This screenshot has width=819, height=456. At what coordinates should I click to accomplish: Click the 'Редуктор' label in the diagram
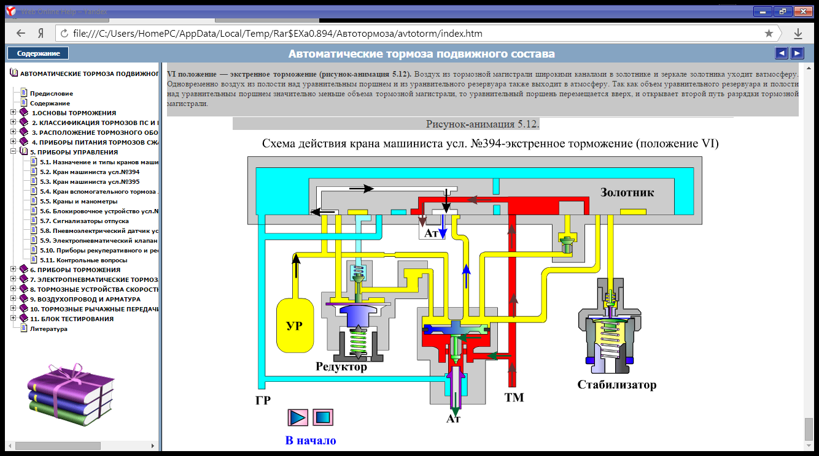coord(341,367)
